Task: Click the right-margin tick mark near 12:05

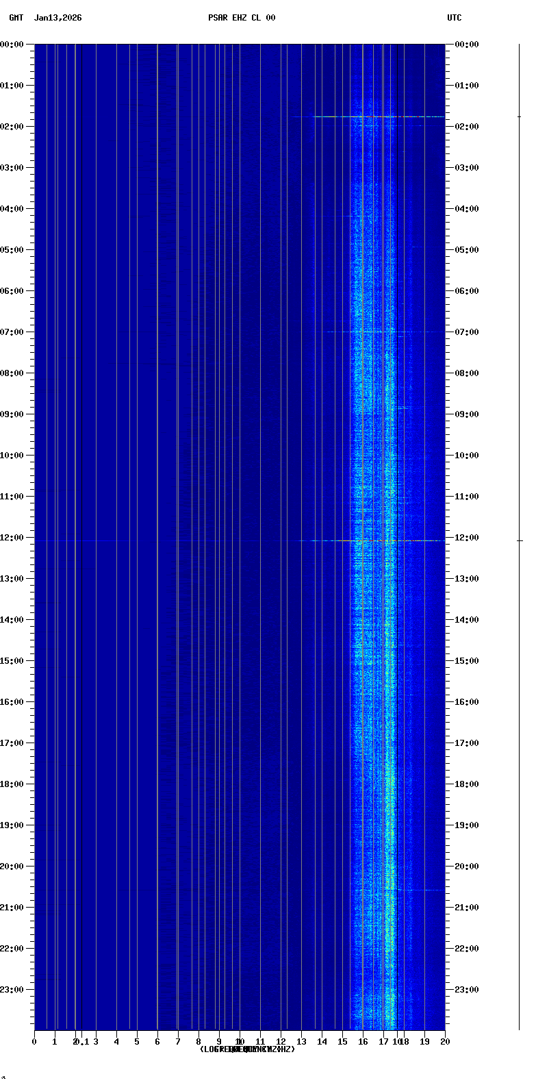Action: 520,541
